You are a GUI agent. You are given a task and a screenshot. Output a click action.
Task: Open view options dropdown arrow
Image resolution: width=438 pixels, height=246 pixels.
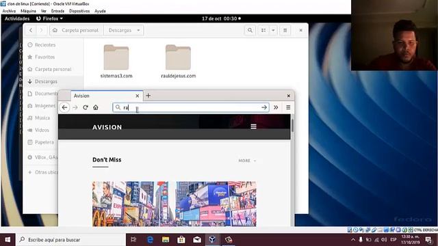coord(273,30)
